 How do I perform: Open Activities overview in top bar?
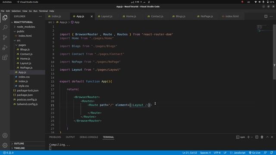point(7,2)
